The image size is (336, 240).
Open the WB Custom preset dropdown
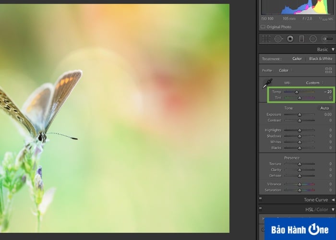(x=314, y=83)
